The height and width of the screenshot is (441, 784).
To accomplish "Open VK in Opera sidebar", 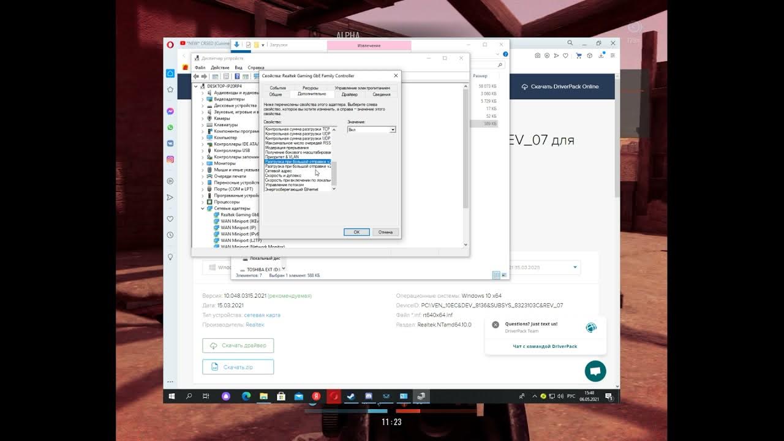I will tap(170, 143).
